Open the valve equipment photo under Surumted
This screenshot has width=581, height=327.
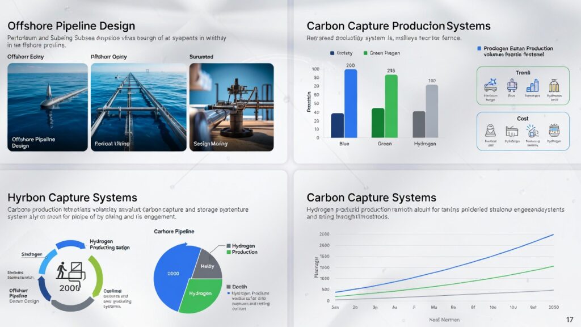231,107
